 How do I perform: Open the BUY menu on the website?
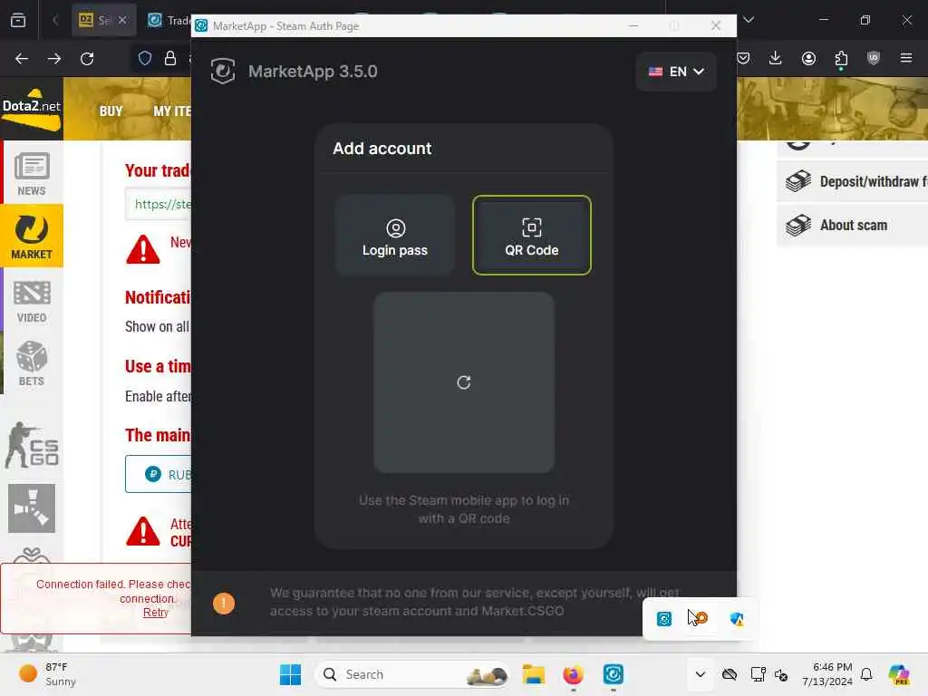tap(111, 111)
